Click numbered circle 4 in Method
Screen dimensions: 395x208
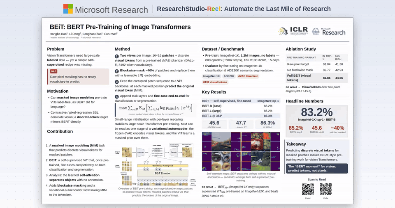[116, 96]
